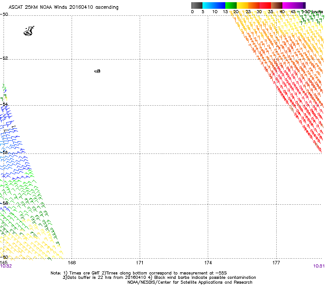The height and width of the screenshot is (285, 325).
Task: Click the '-58' latitude label
Action: (x=4, y=203)
